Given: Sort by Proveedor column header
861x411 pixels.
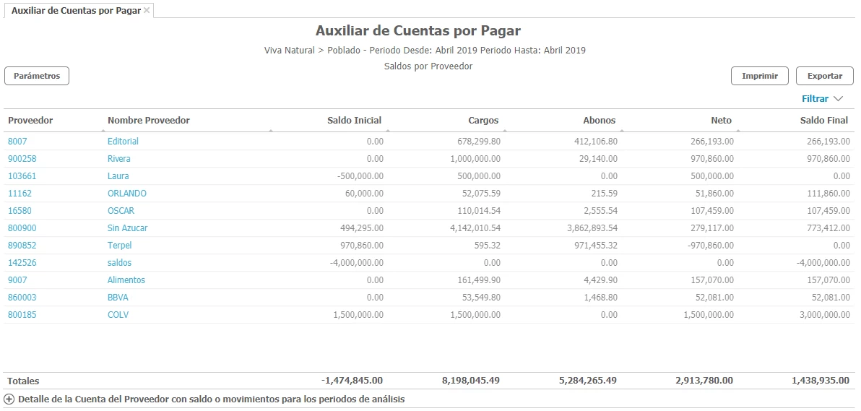Looking at the screenshot, I should pyautogui.click(x=30, y=121).
